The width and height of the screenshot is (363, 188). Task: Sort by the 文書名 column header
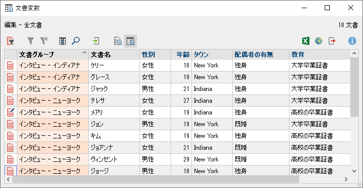114,55
